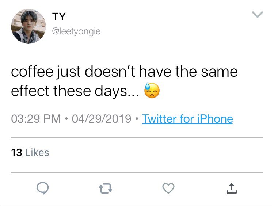Click the 04/29/2019 date
Image resolution: width=274 pixels, height=206 pixels.
[x=102, y=119]
